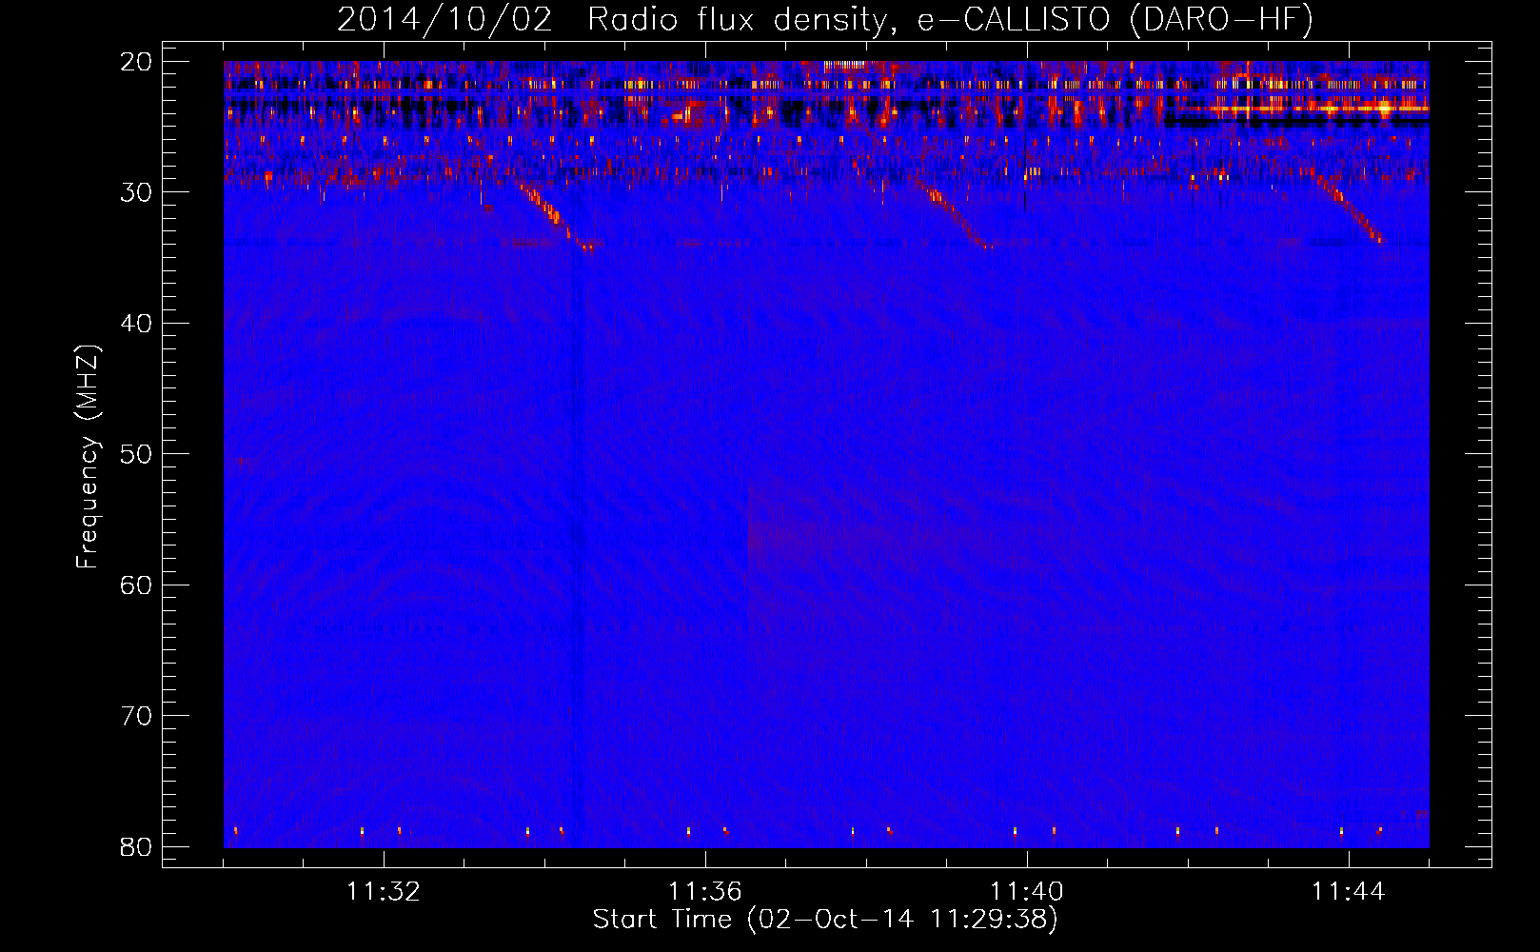This screenshot has height=952, width=1540.
Task: Click the frequency tick label "60"
Action: (137, 585)
